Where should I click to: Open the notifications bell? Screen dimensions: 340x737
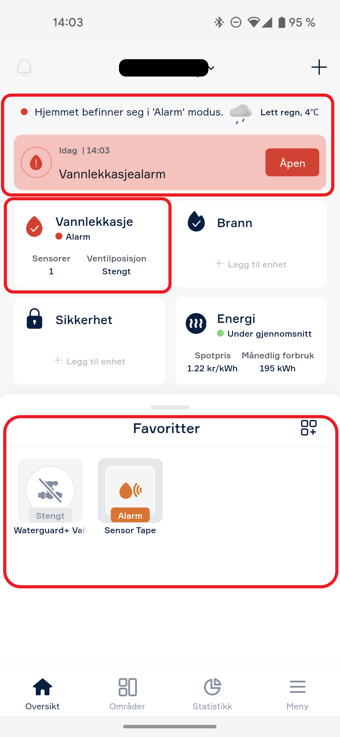coord(24,67)
